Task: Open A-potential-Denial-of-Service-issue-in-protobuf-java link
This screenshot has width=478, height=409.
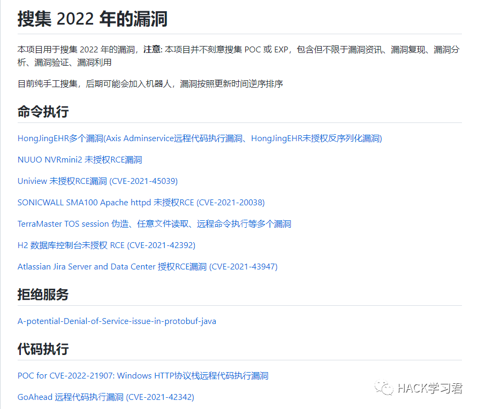Action: [x=117, y=321]
